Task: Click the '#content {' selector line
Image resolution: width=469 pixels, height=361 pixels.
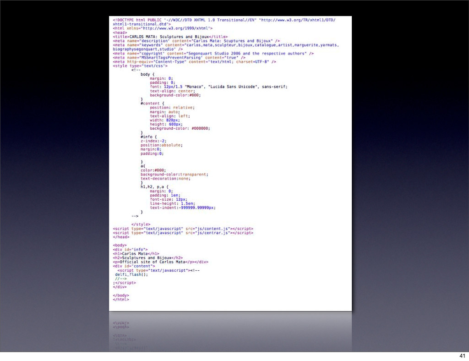Action: [x=152, y=104]
